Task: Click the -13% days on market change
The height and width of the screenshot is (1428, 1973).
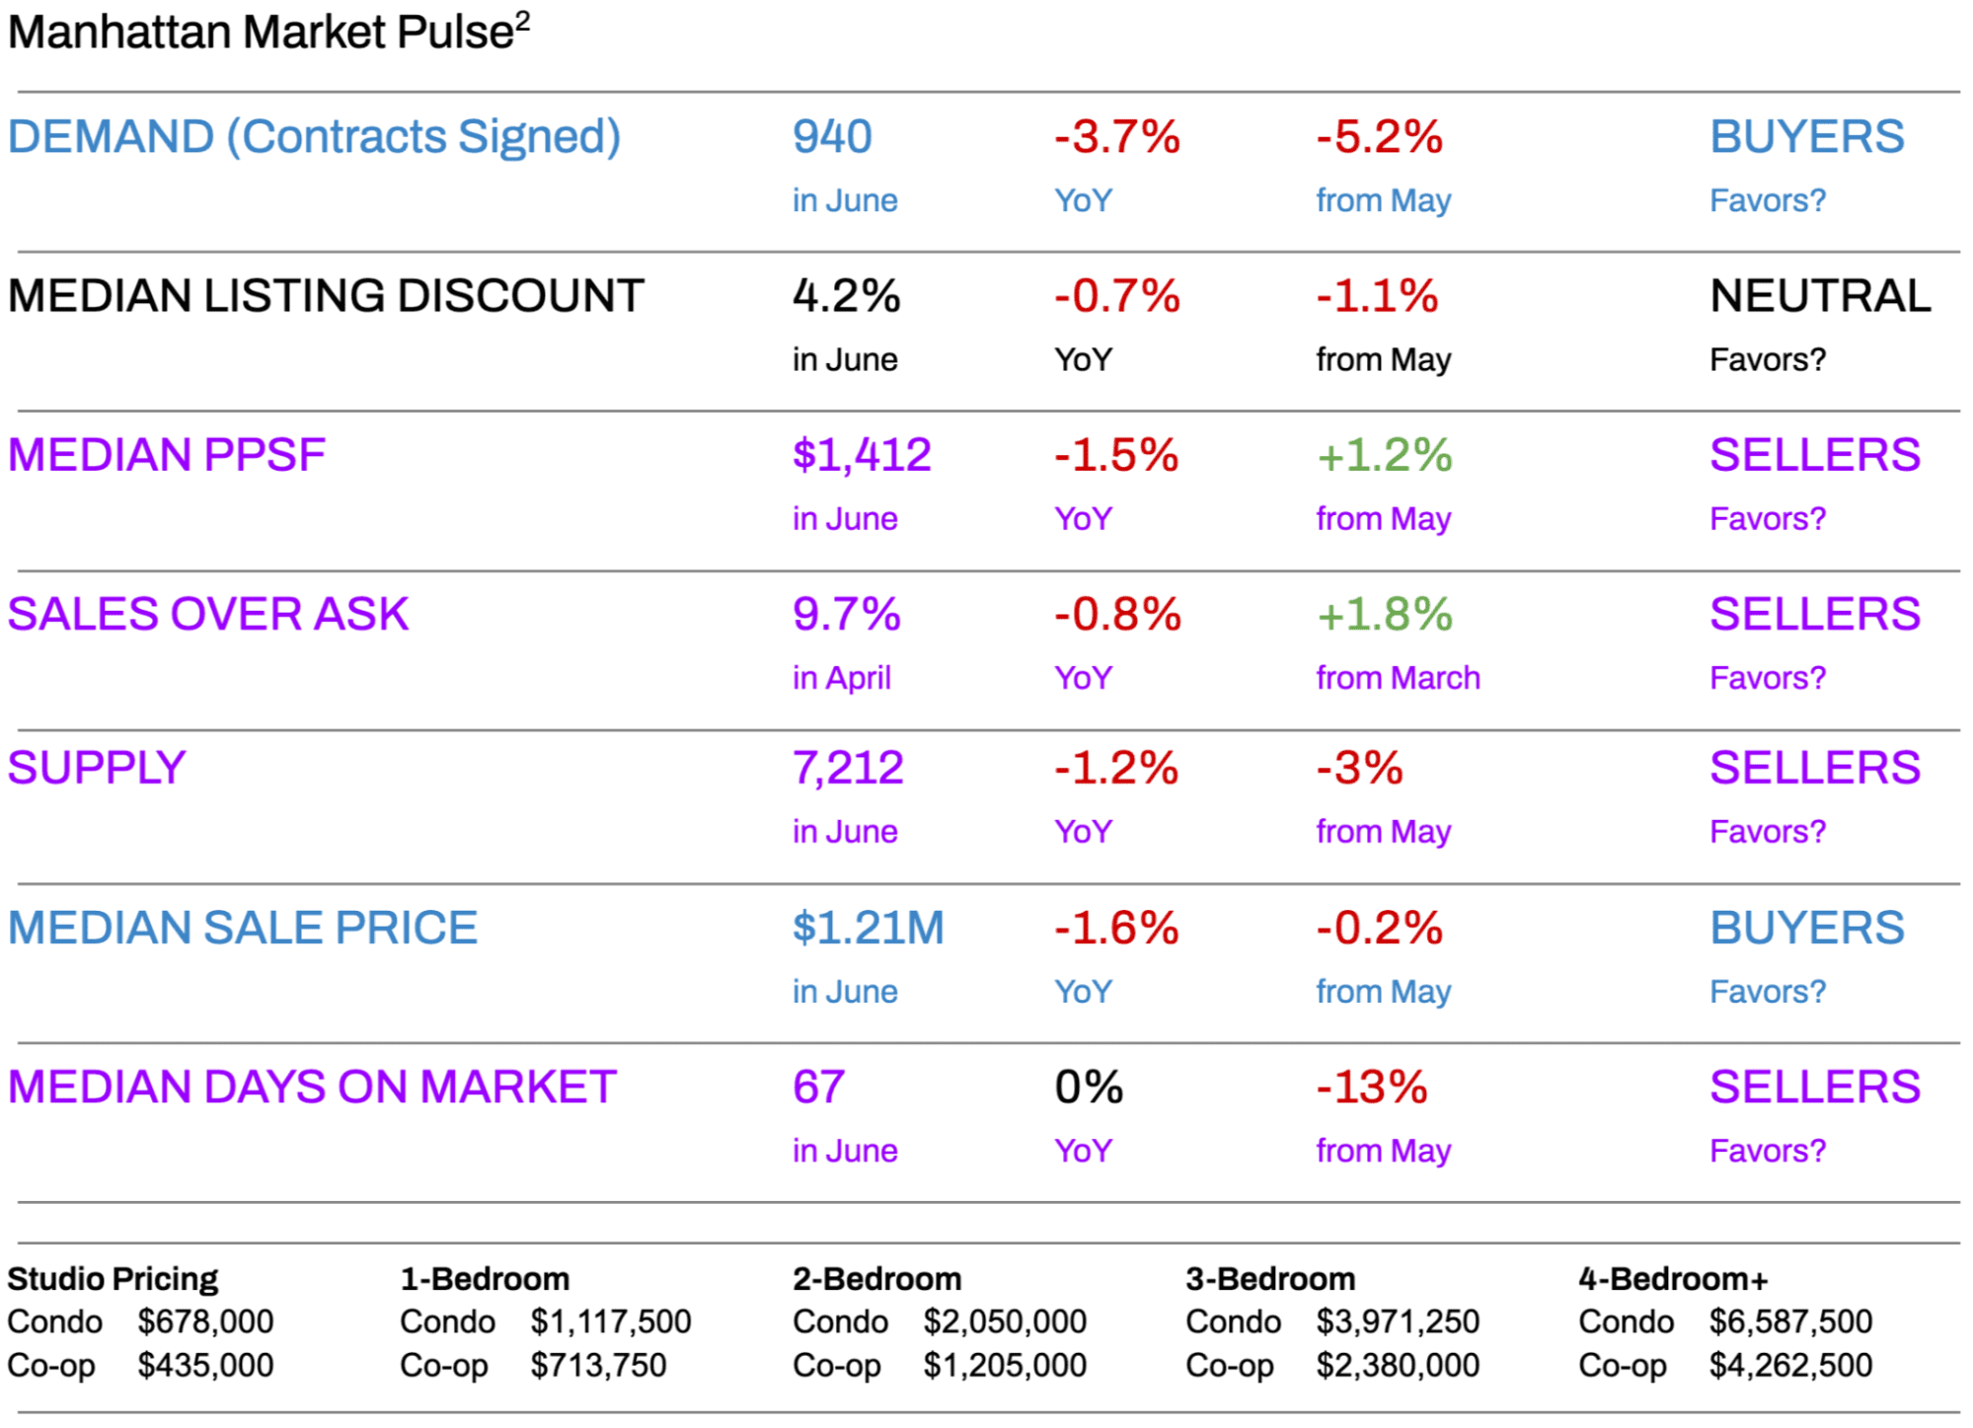Action: pyautogui.click(x=1372, y=1087)
